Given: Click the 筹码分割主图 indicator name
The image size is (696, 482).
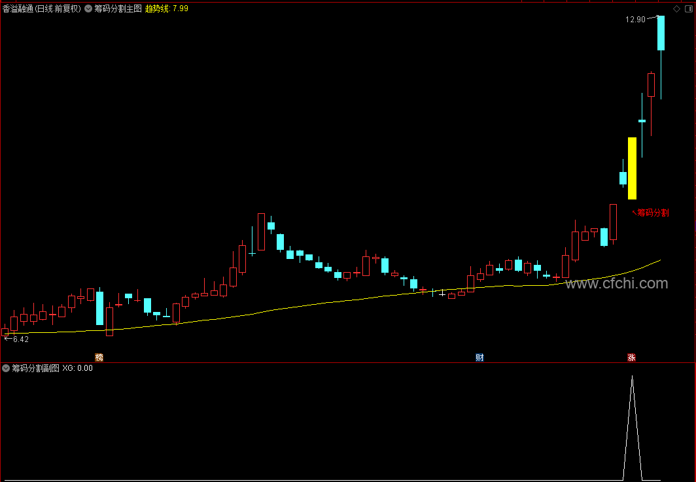Looking at the screenshot, I should pos(118,9).
